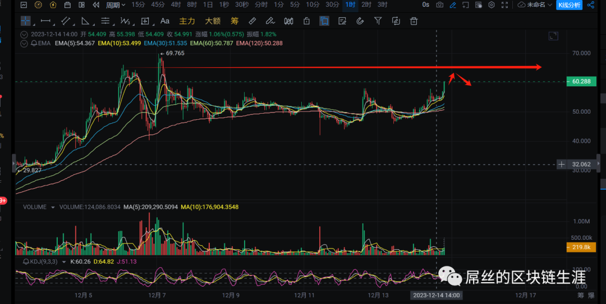Select the crosshair cursor tool
The image size is (606, 304).
25,21
